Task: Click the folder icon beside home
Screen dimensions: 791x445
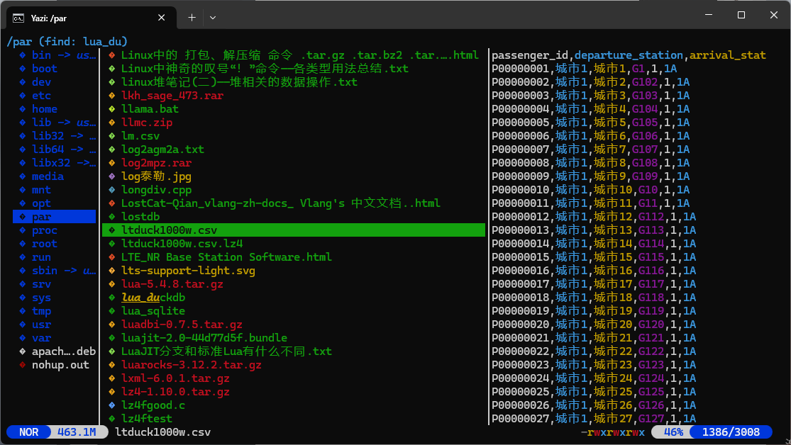Action: 22,109
